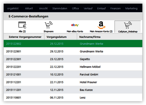Image resolution: width=146 pixels, height=105 pixels.
Task: Switch to Mein Amazon Konto (2) label
Action: [101, 32]
